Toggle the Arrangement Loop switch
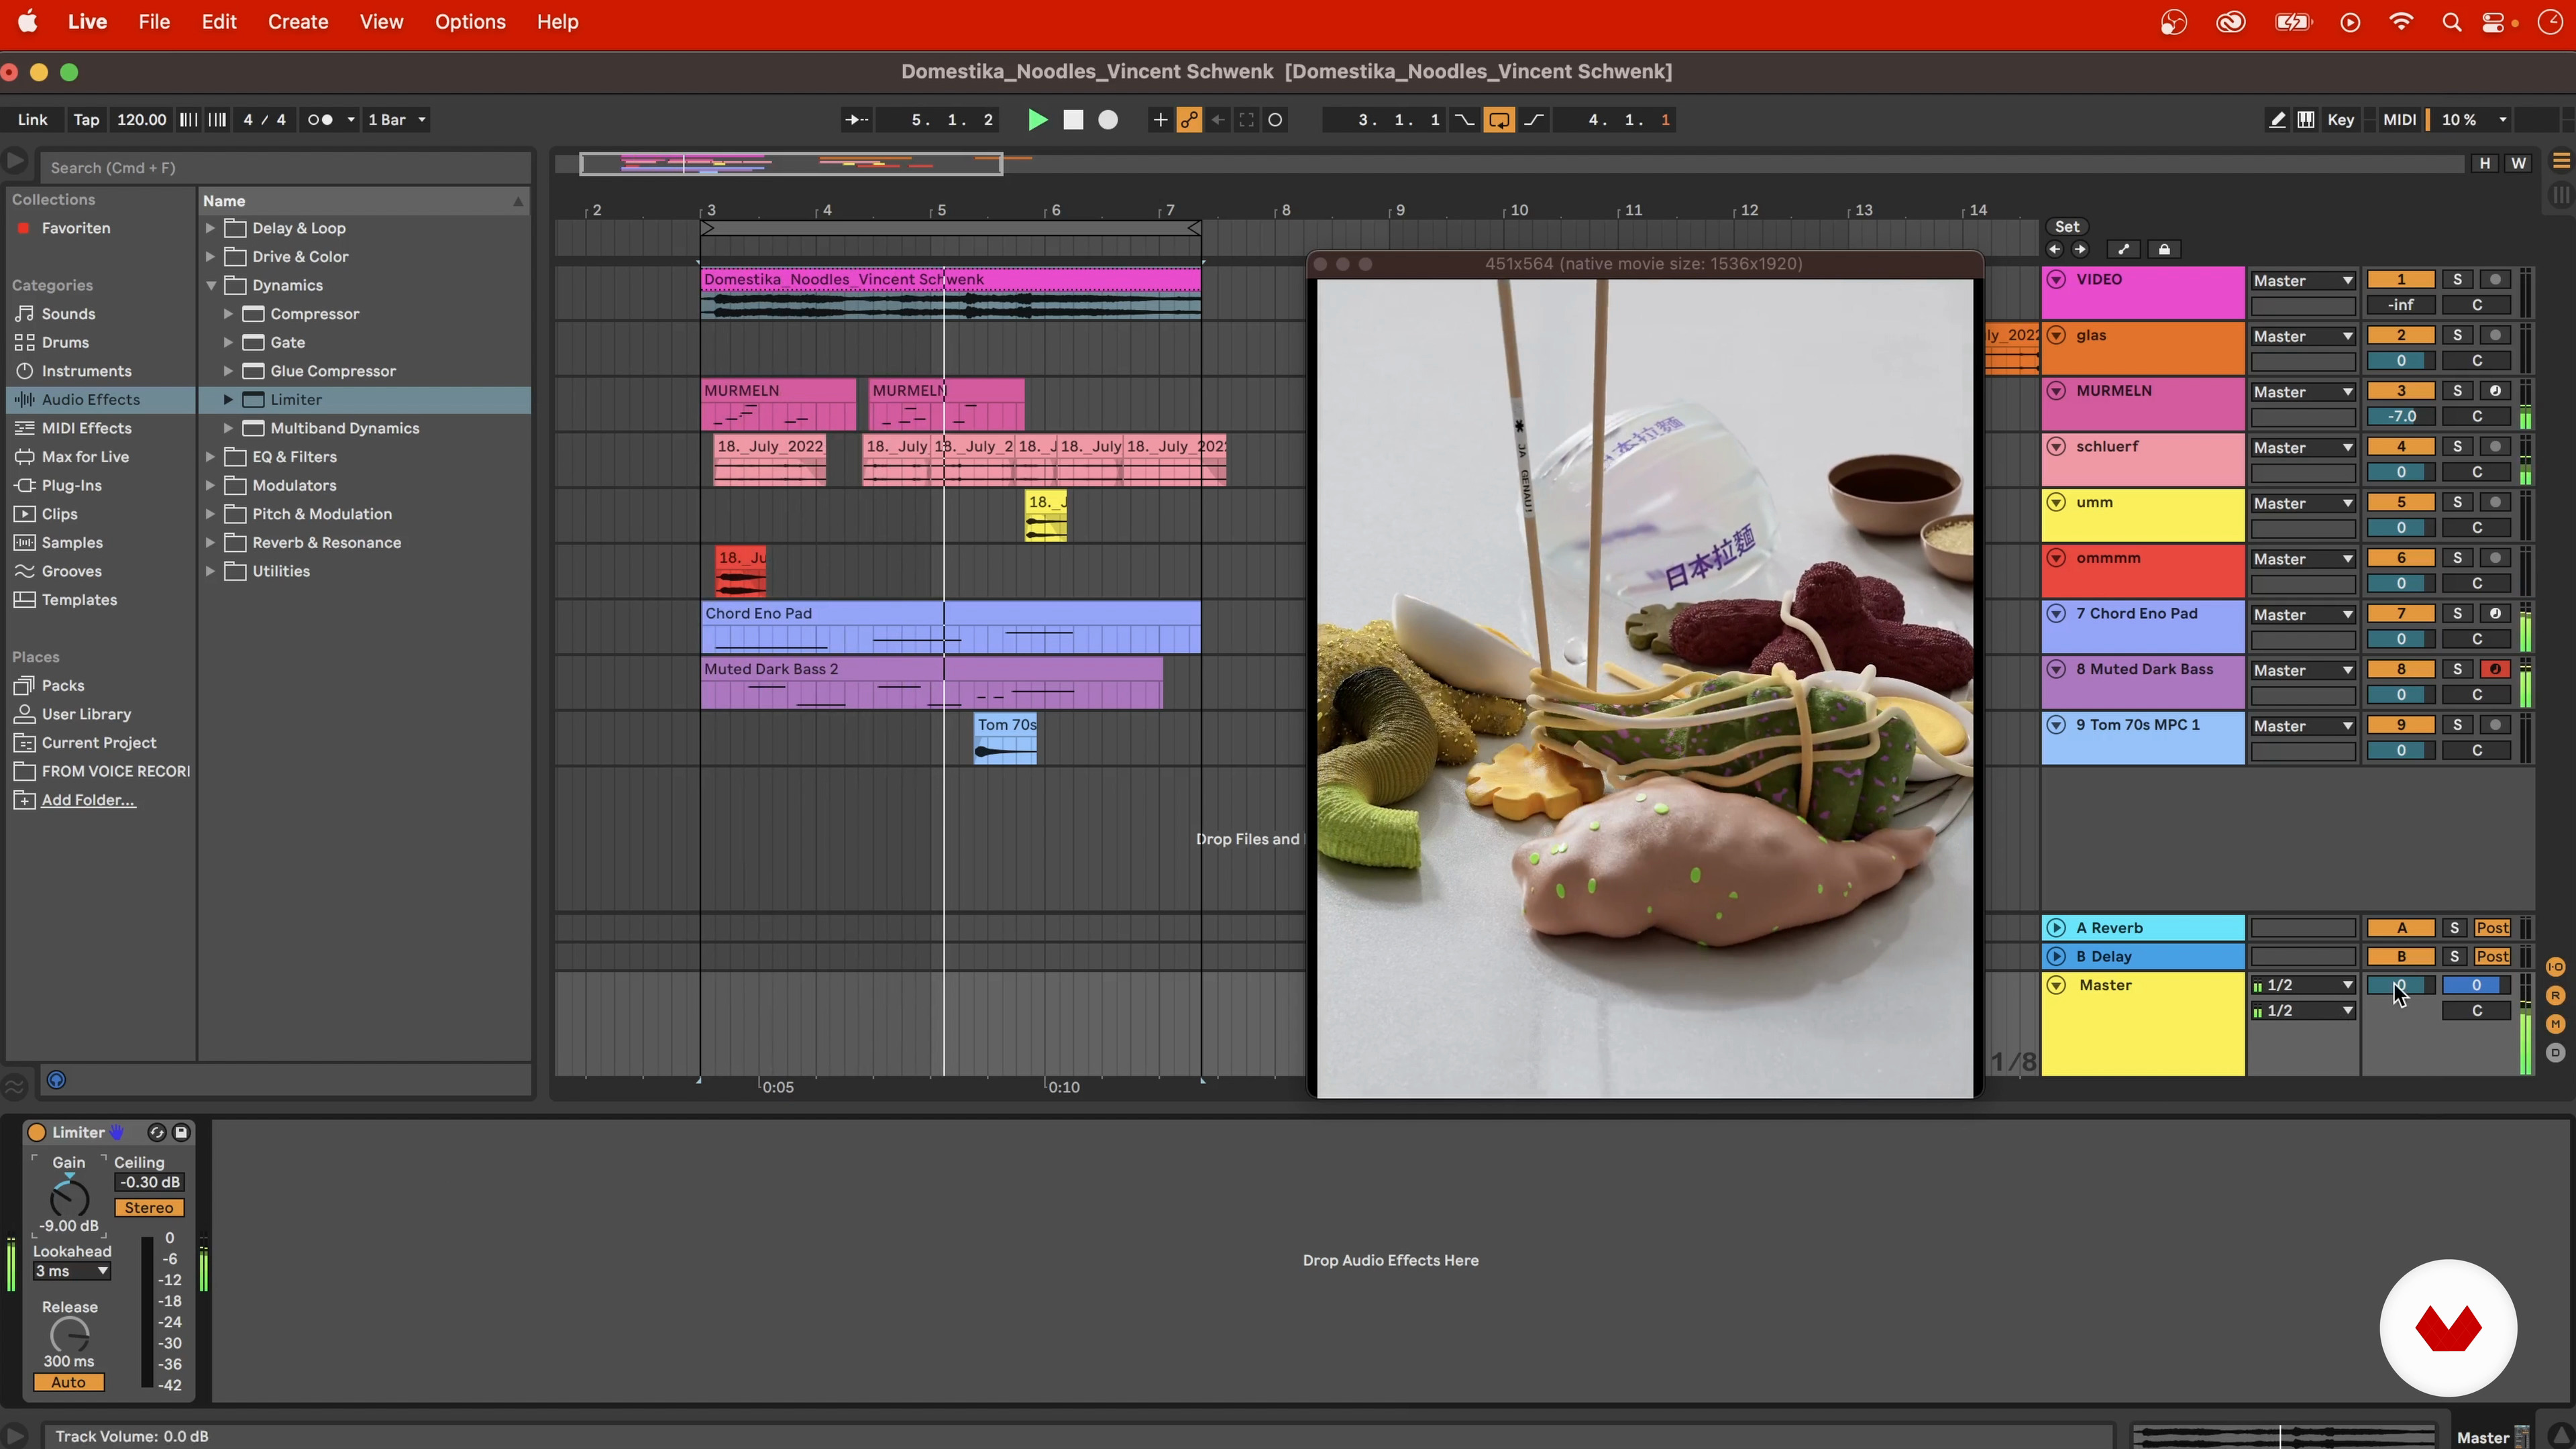This screenshot has height=1449, width=2576. click(x=1499, y=120)
